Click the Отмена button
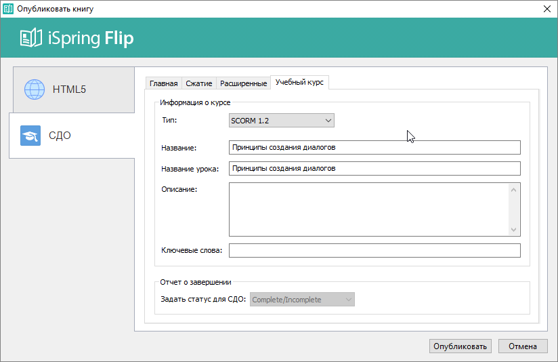 pyautogui.click(x=523, y=346)
